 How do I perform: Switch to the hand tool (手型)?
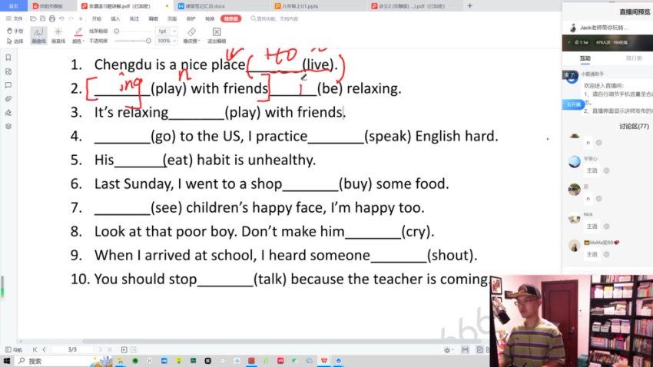(15, 31)
